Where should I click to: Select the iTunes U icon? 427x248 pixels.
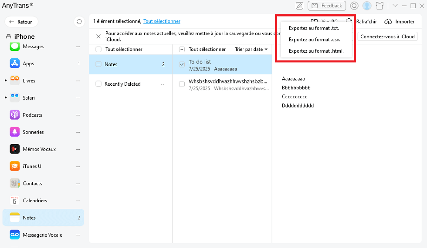click(x=15, y=166)
